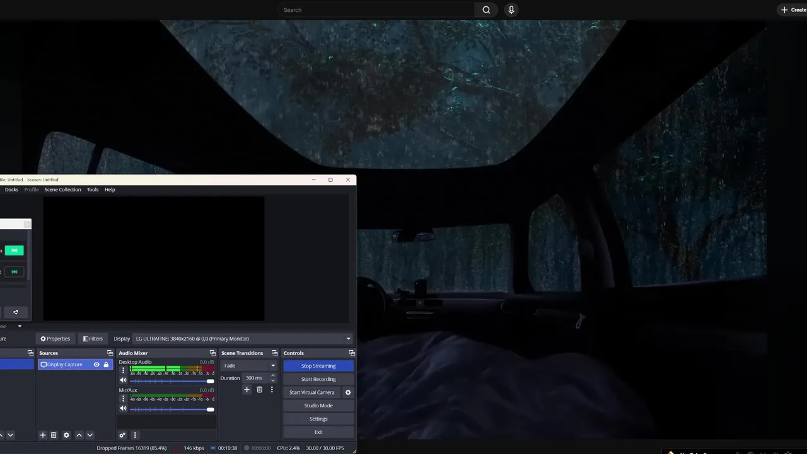Click 30.00 / 30.00 FPS status

325,448
